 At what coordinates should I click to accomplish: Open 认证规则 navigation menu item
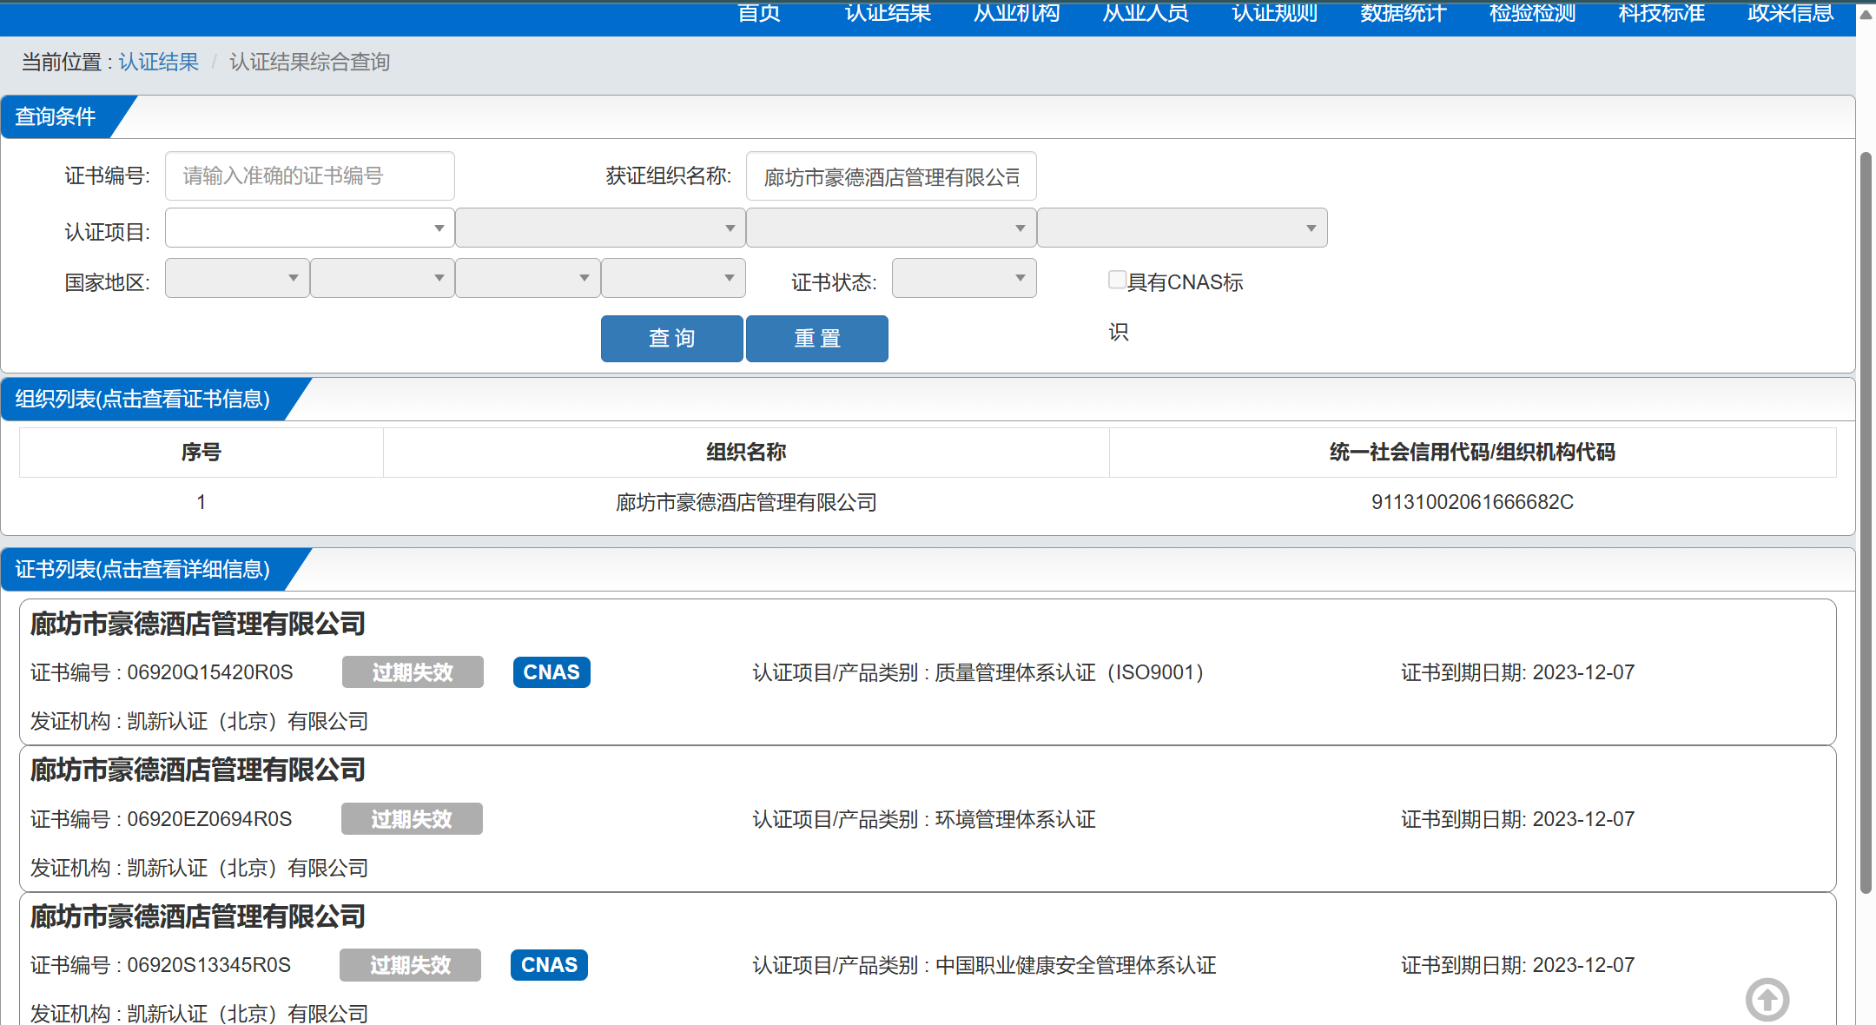coord(1274,13)
